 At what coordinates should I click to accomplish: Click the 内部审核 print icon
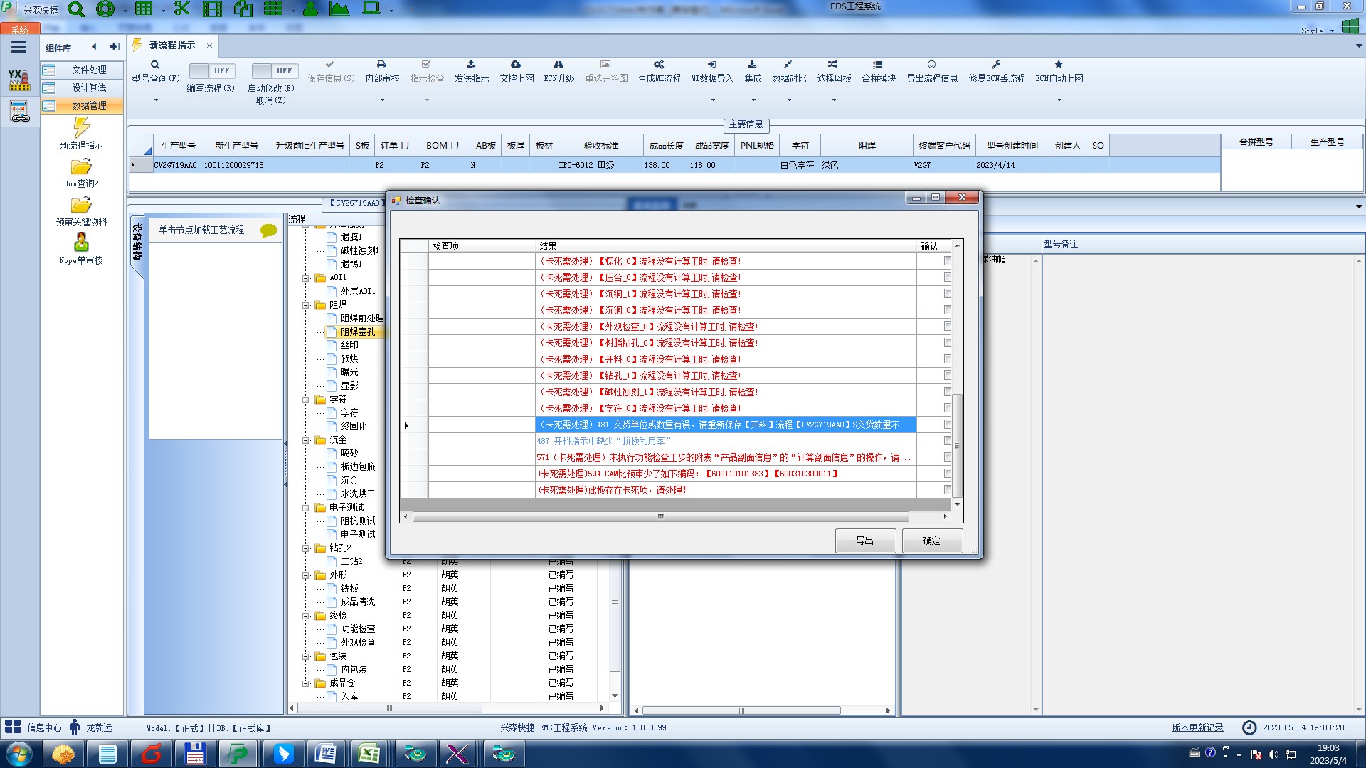coord(381,65)
